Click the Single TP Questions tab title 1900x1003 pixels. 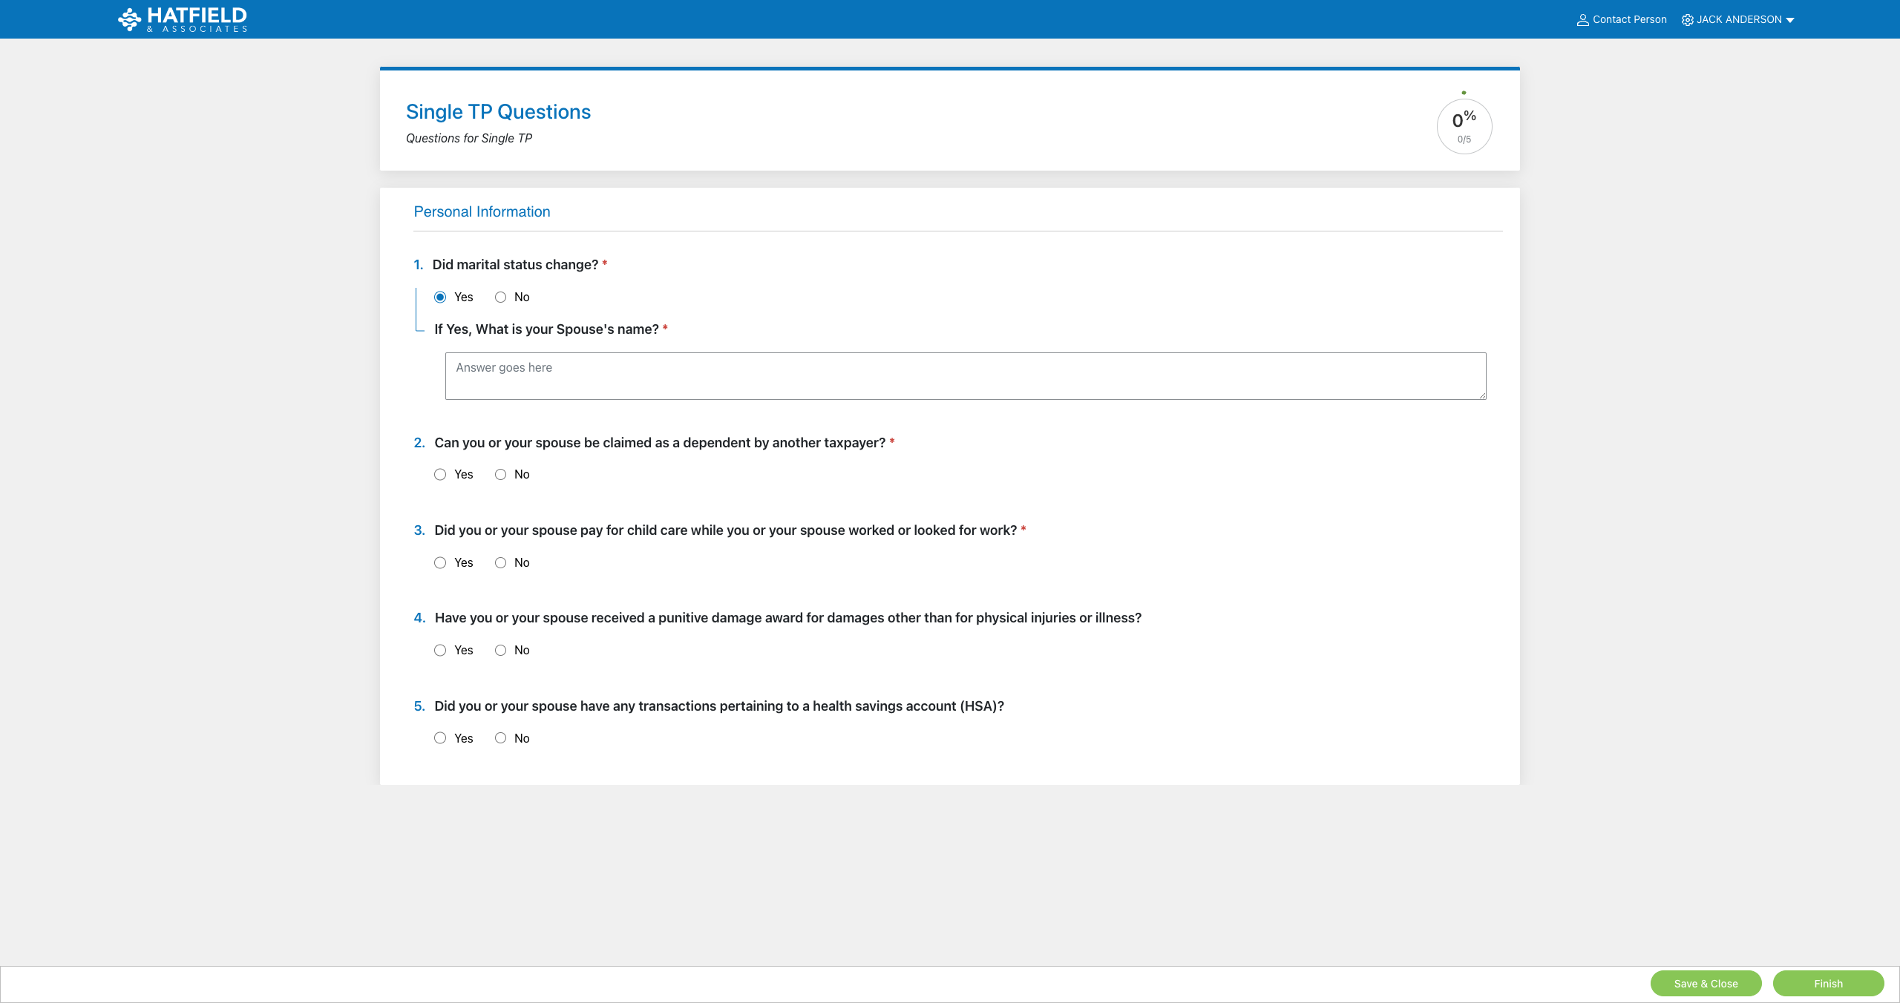tap(497, 112)
